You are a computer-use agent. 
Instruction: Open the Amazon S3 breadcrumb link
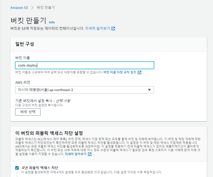[19, 8]
